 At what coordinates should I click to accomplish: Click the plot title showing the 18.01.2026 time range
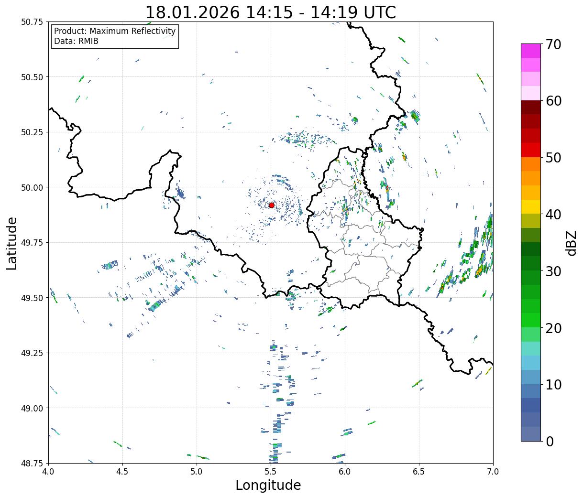click(271, 12)
